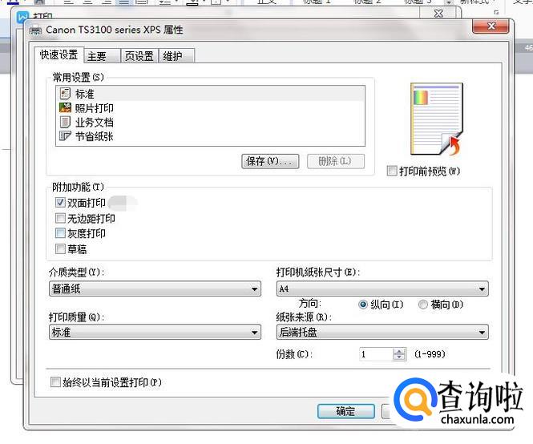Click the printer icon in title bar

pyautogui.click(x=35, y=30)
